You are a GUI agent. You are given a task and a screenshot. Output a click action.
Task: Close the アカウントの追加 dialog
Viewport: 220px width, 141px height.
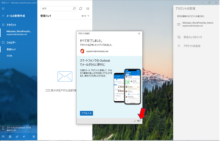click(x=139, y=33)
